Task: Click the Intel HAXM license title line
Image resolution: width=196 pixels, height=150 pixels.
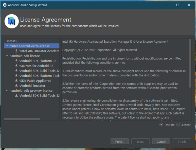Action: (115, 42)
